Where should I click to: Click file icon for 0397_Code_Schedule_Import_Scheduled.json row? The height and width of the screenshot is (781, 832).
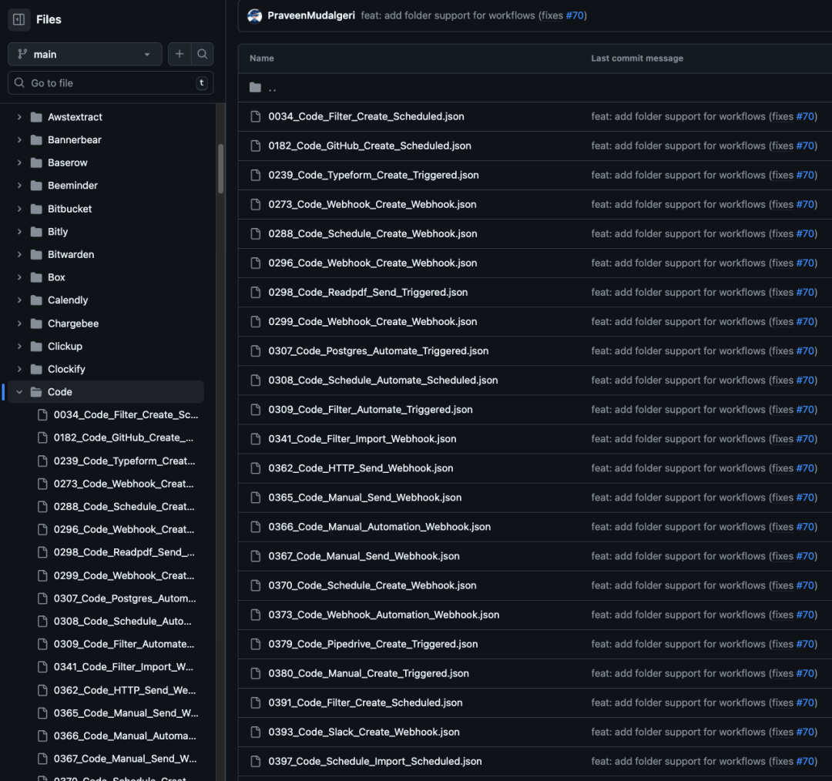click(255, 761)
